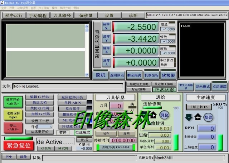Screen dimensions: 229x163
Task: Click the 清除 clear button
Action: coord(24,157)
